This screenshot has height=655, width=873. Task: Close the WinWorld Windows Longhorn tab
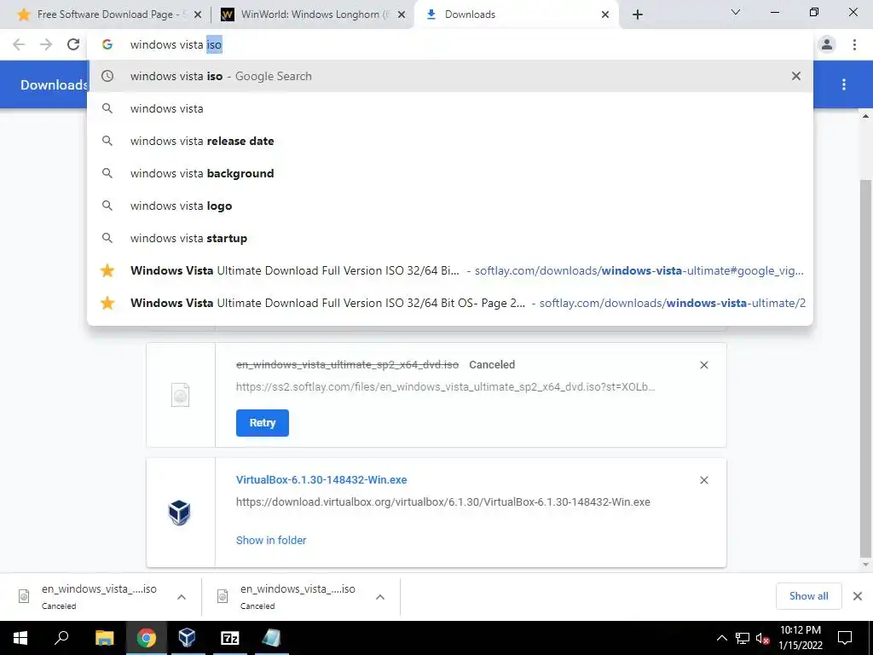click(402, 15)
